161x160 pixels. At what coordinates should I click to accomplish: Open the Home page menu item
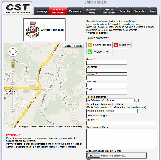click(41, 11)
